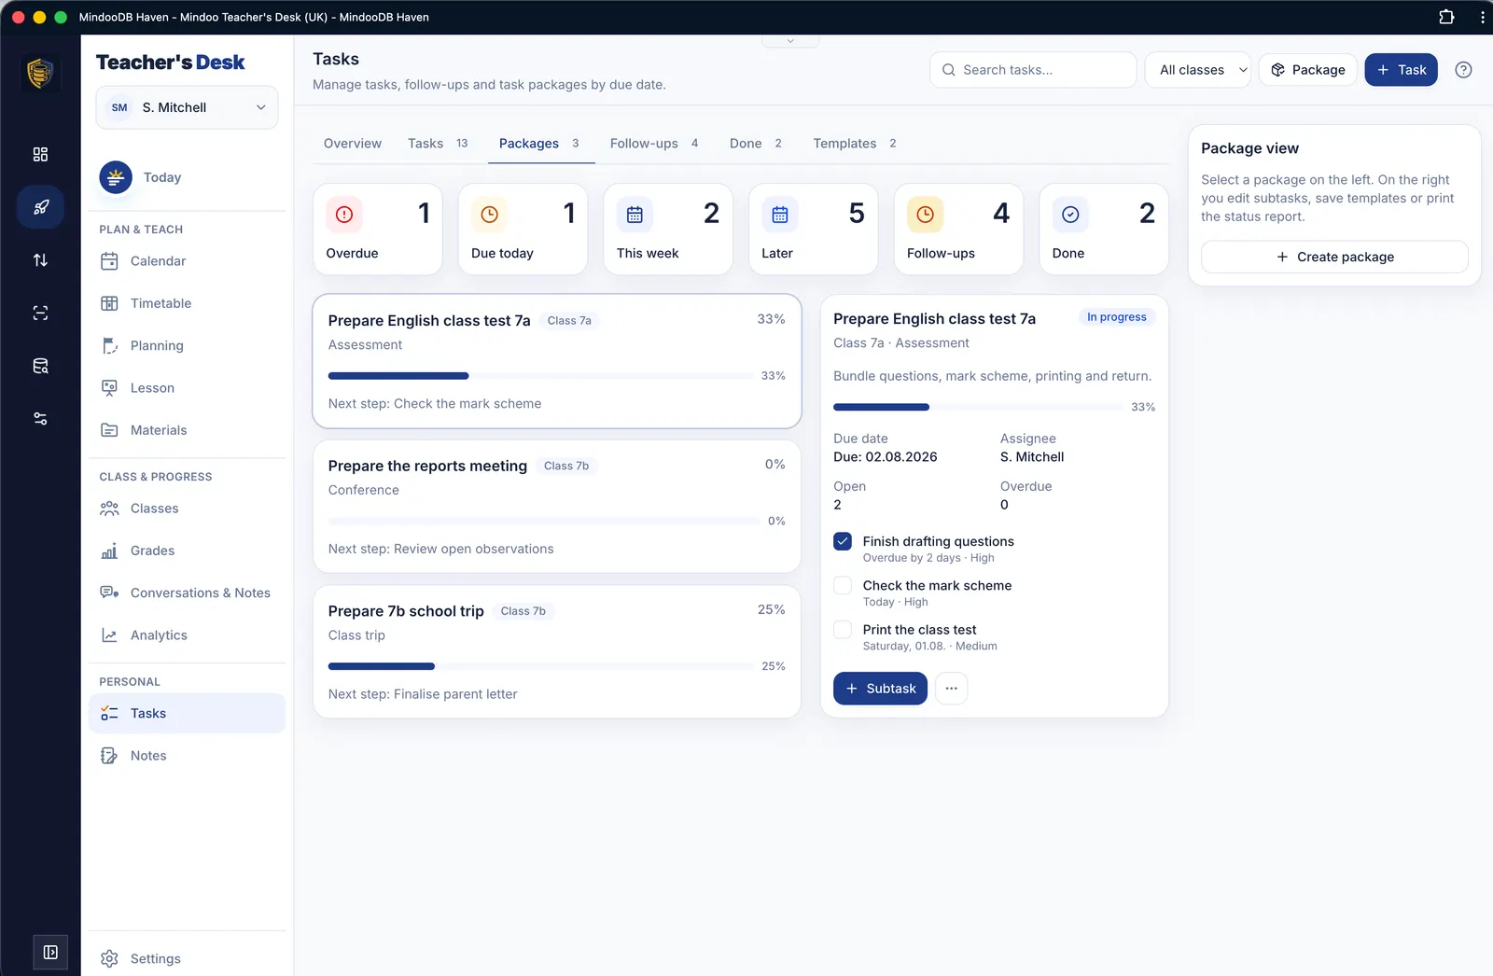Select the Prepare the reports meeting package card
Viewport: 1493px width, 976px height.
(x=557, y=507)
